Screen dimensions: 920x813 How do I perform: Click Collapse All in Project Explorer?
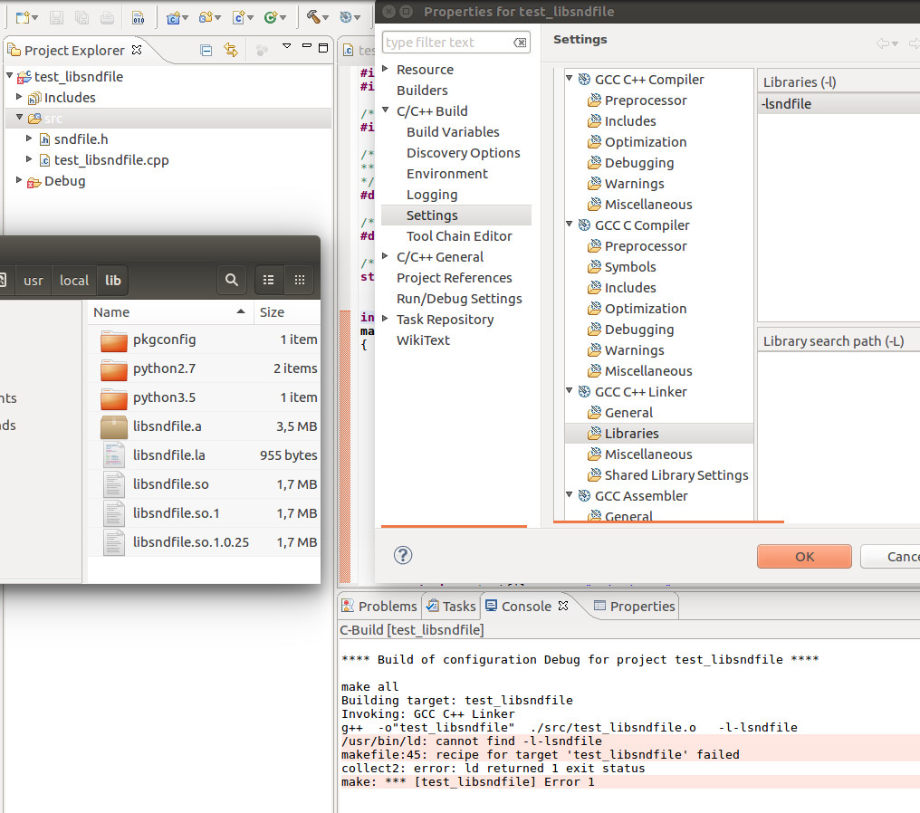point(206,50)
